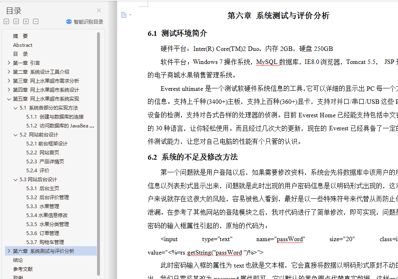Image resolution: width=398 pixels, height=279 pixels.
Task: Select 第三章 网上水果超市需求分析 heading
Action: (46, 81)
